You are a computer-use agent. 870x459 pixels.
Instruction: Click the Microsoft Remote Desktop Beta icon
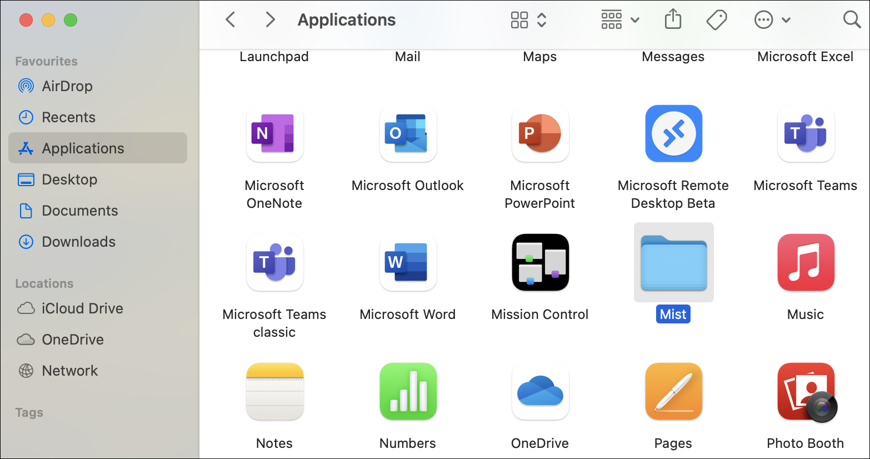(673, 134)
